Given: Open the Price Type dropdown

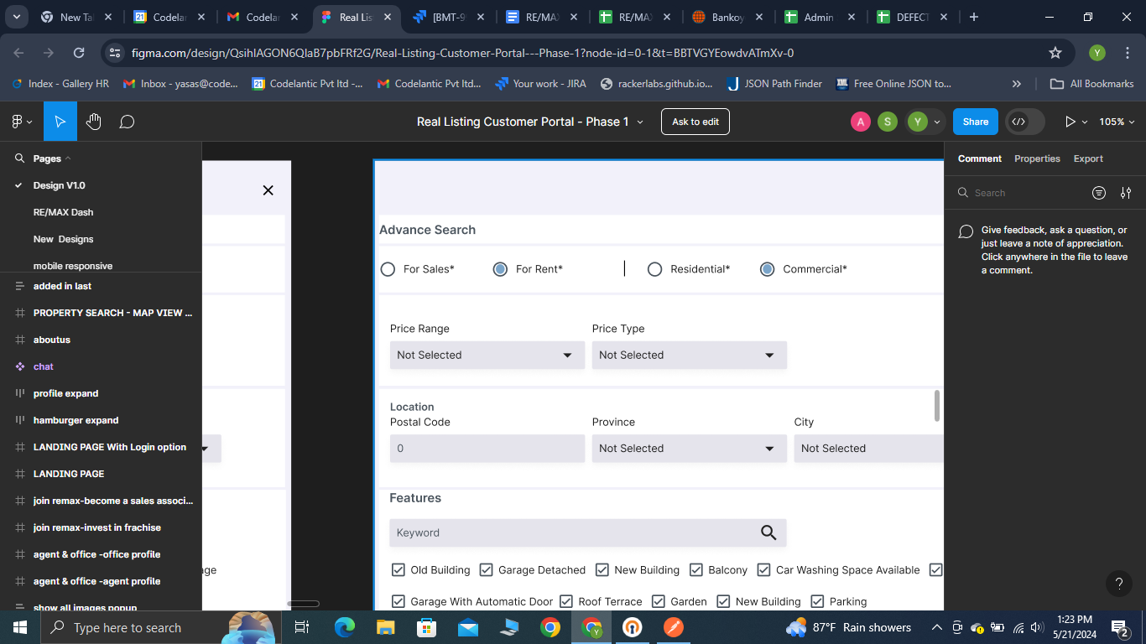Looking at the screenshot, I should [690, 355].
